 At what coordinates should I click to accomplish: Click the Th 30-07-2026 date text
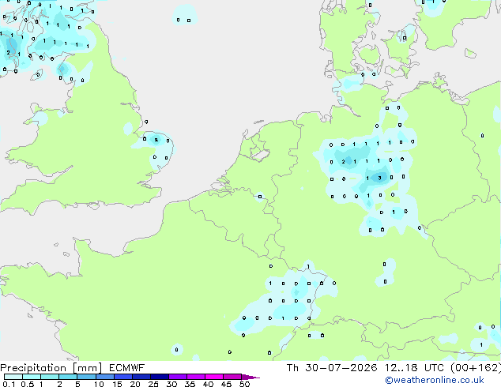click(332, 368)
